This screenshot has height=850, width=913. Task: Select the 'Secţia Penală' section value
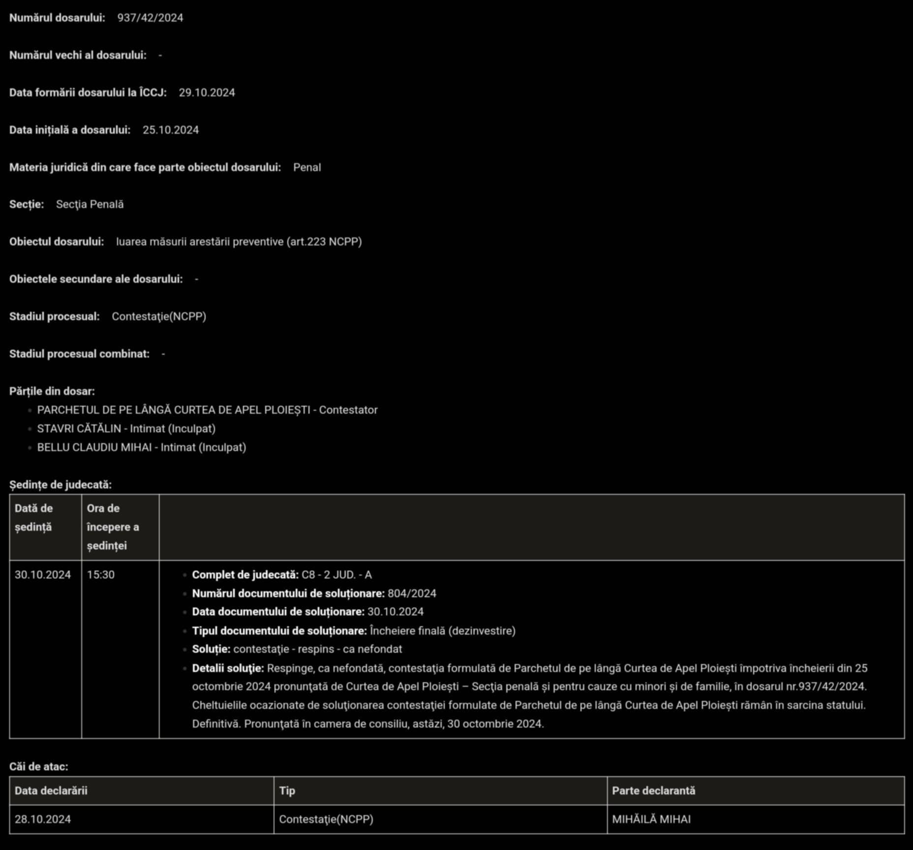pos(90,205)
